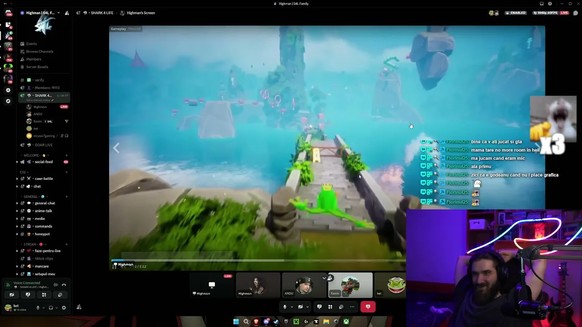Image resolution: width=582 pixels, height=327 pixels.
Task: Launch Minecraft from the taskbar
Action: (296, 322)
